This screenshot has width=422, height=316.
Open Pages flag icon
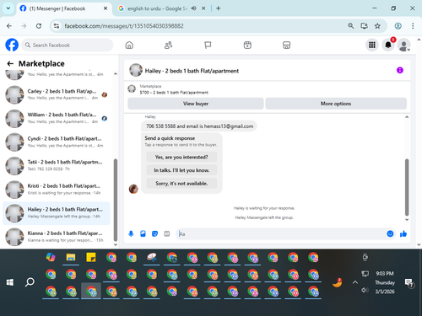tap(208, 45)
